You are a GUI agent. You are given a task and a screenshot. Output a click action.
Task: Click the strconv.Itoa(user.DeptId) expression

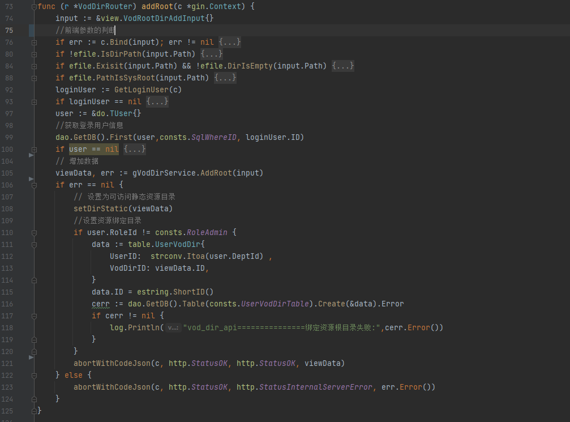(x=207, y=257)
